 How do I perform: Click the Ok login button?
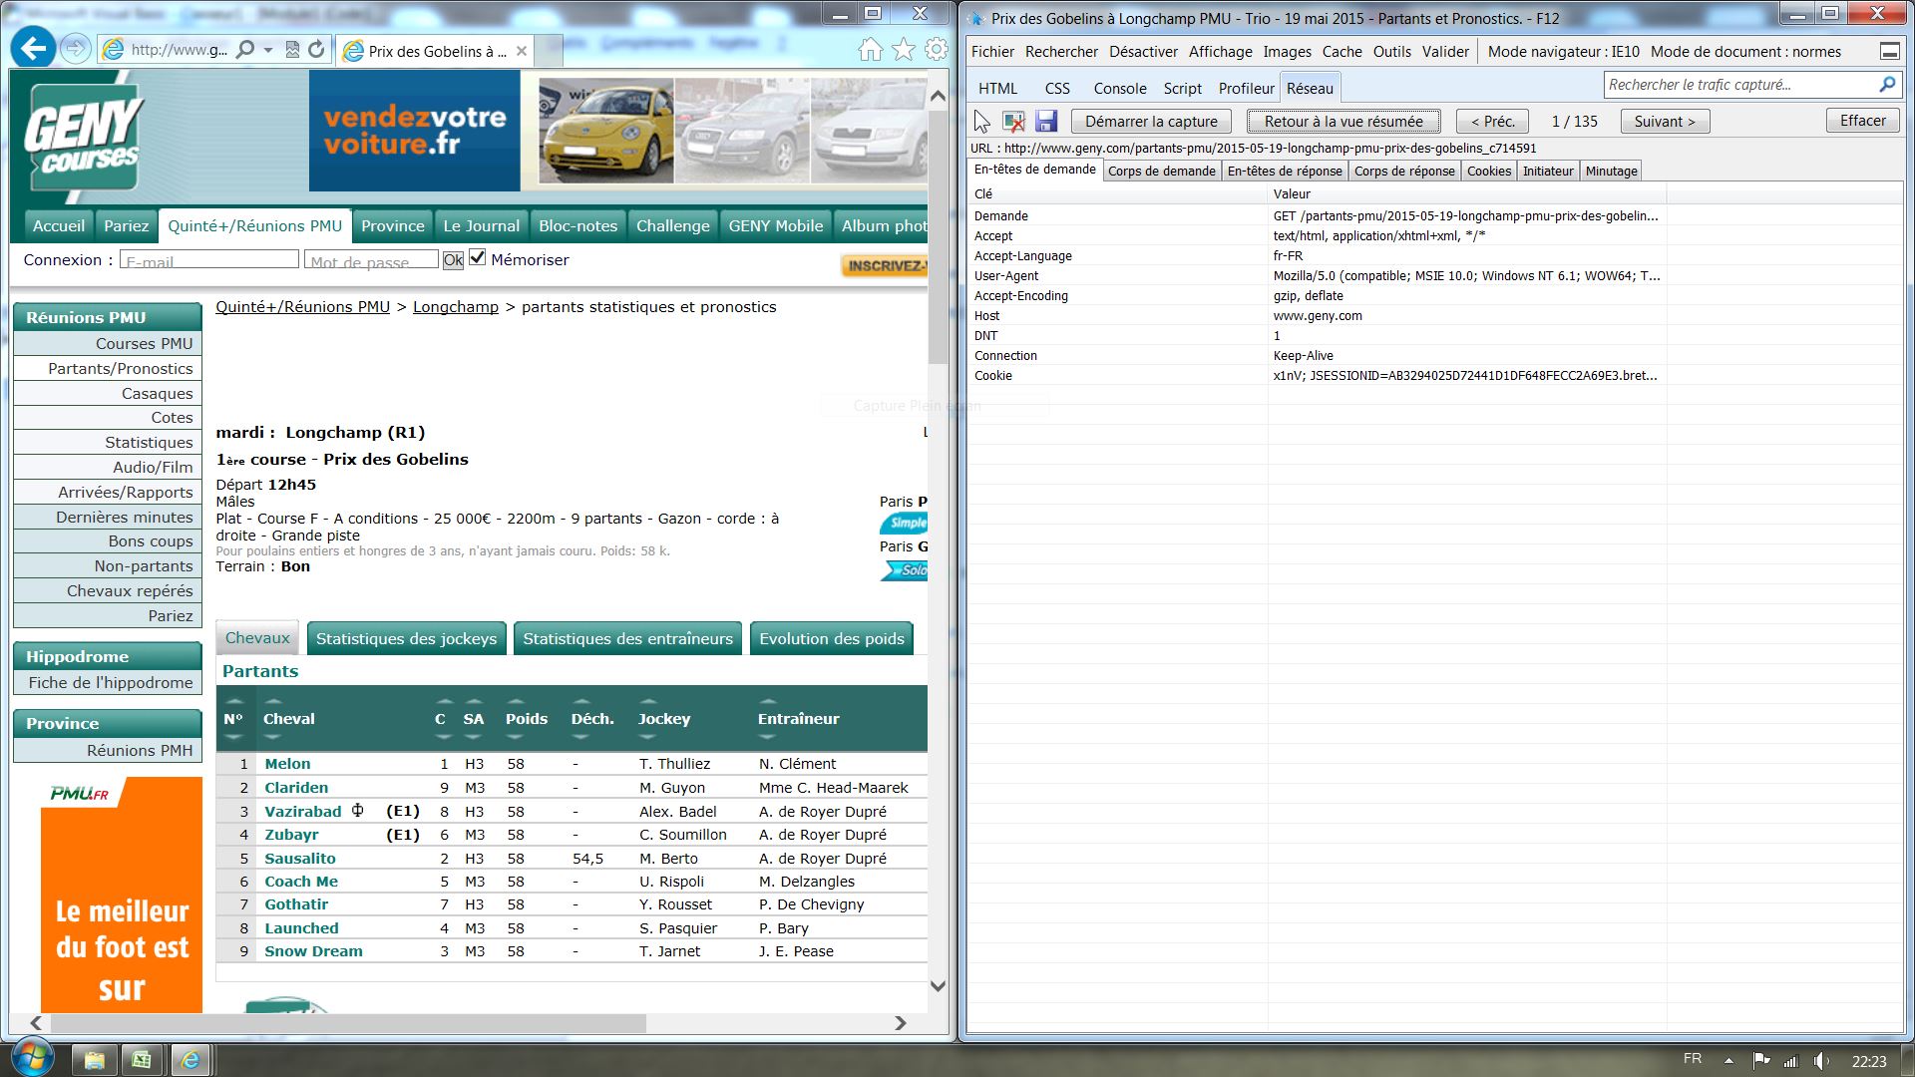(x=453, y=260)
